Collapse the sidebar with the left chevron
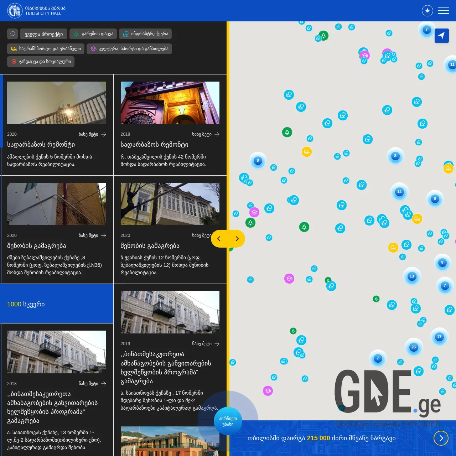Screen dimensions: 456x456 [x=219, y=239]
